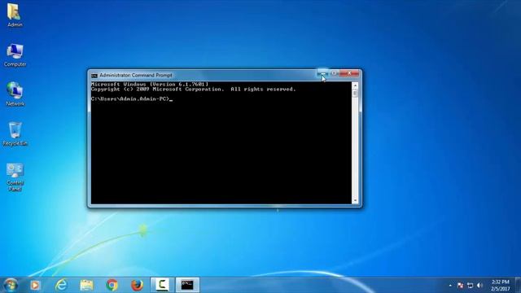Open the Command Prompt title bar system icon
This screenshot has width=521, height=293.
(x=94, y=76)
